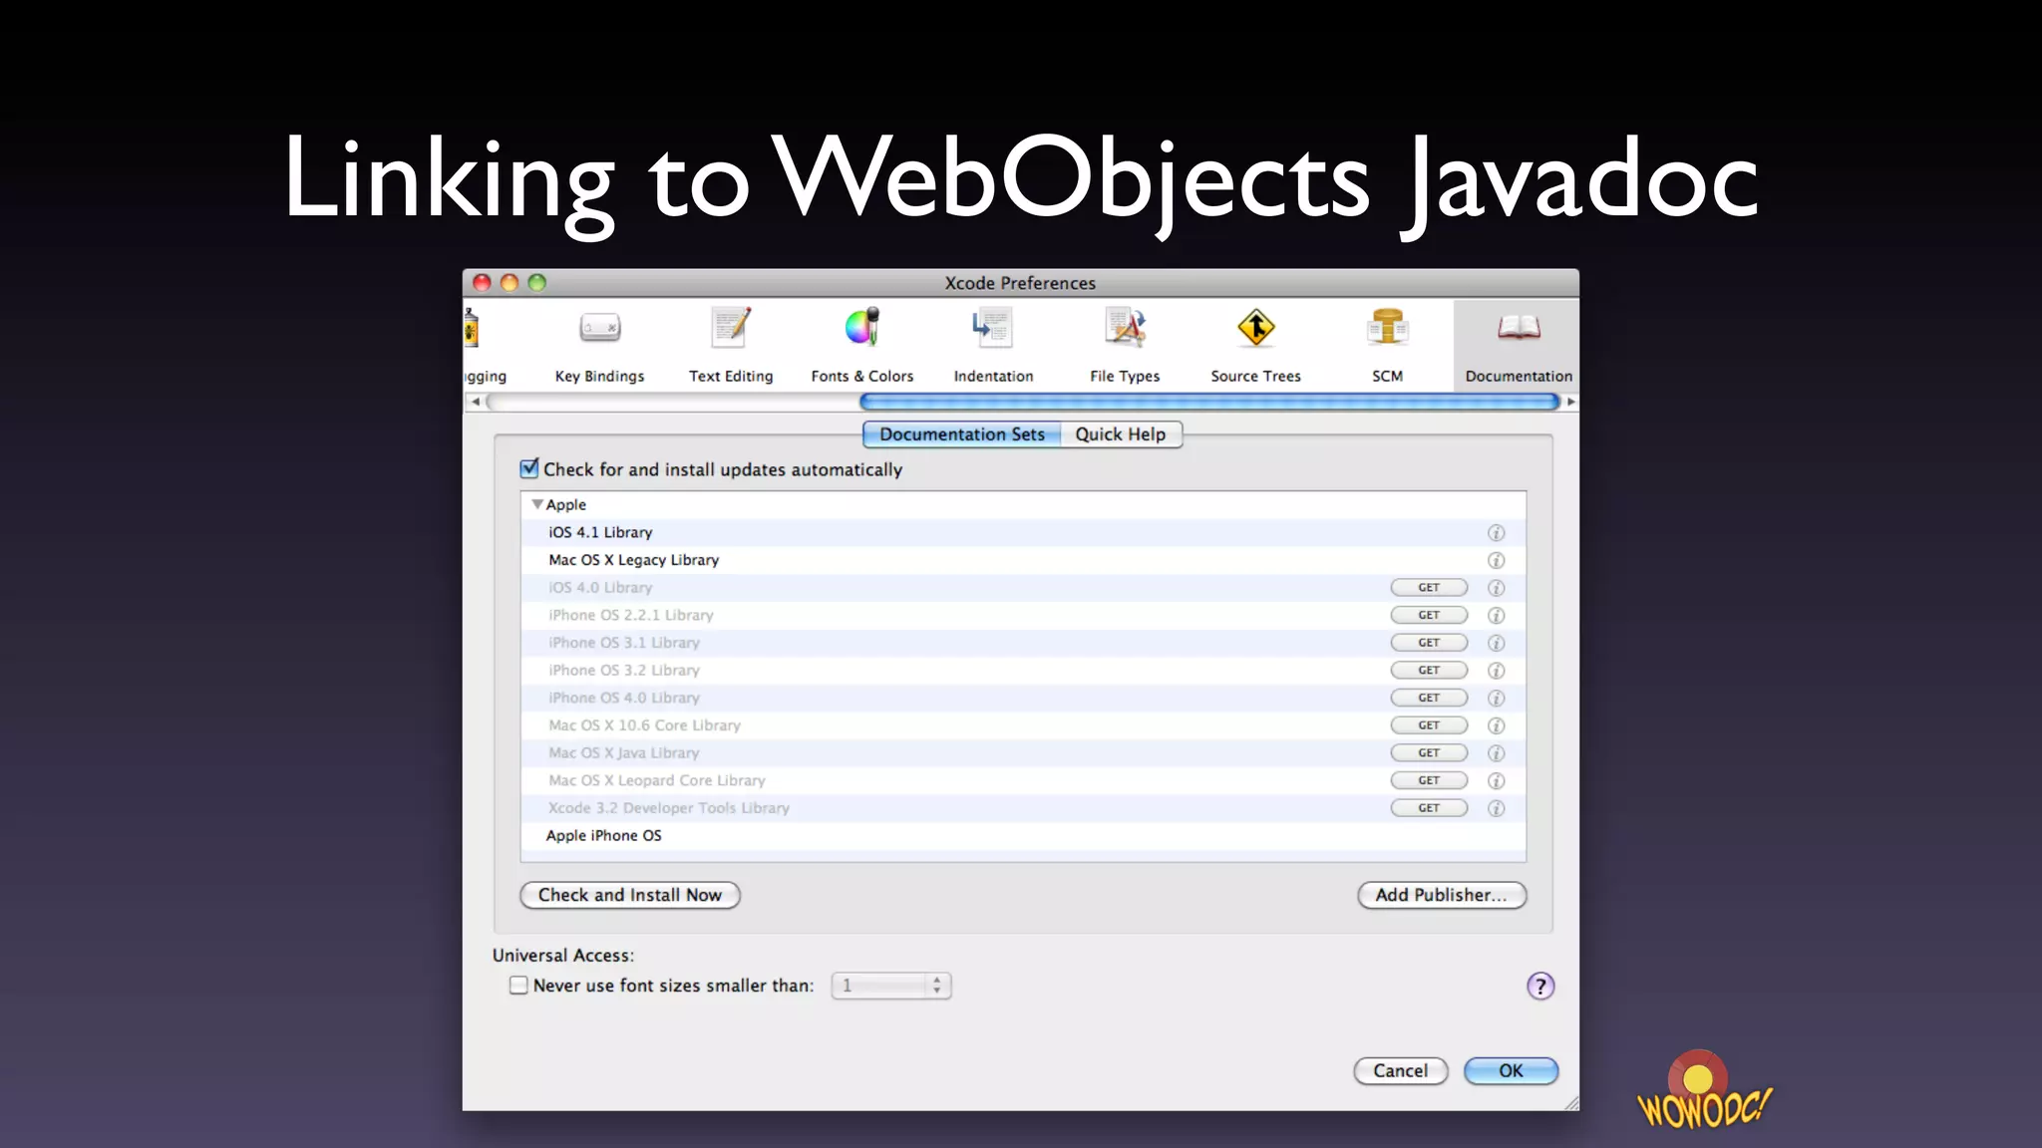Switch to the Quick Help tab
The image size is (2042, 1148).
point(1120,434)
